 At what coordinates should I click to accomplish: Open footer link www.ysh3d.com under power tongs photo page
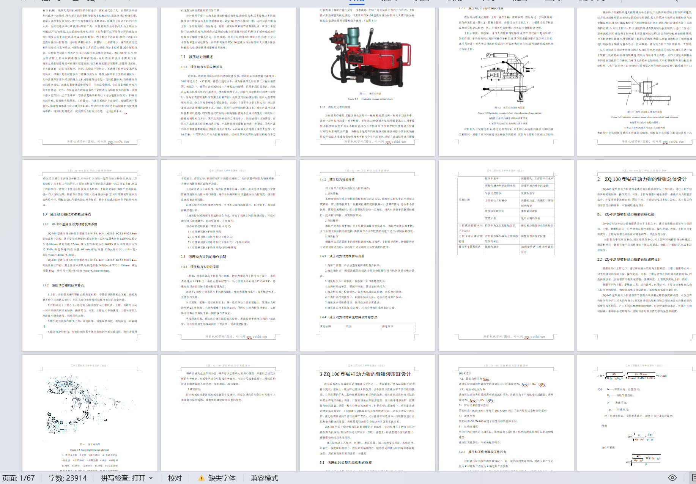pyautogui.click(x=396, y=142)
